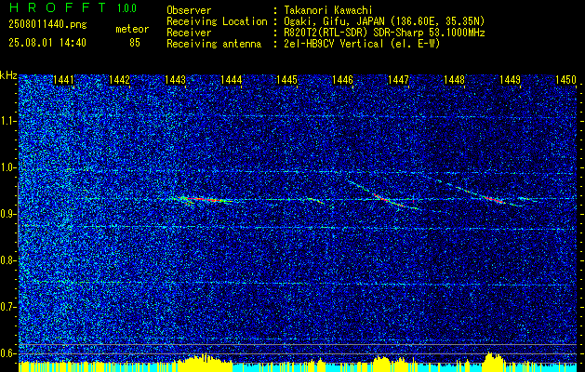Click frequency axis label 1.1

(x=7, y=121)
